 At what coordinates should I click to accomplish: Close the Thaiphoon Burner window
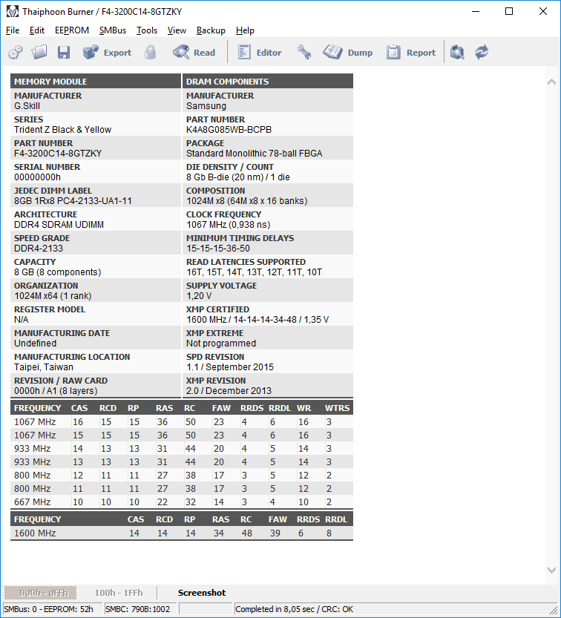(543, 11)
